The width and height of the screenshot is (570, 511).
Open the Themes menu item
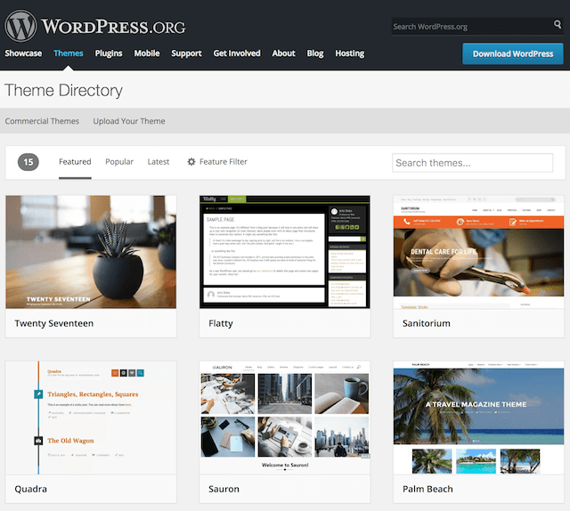[x=69, y=53]
